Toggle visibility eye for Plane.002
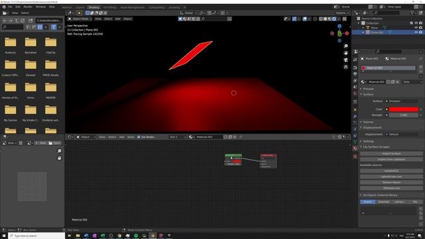The image size is (425, 239). [416, 33]
